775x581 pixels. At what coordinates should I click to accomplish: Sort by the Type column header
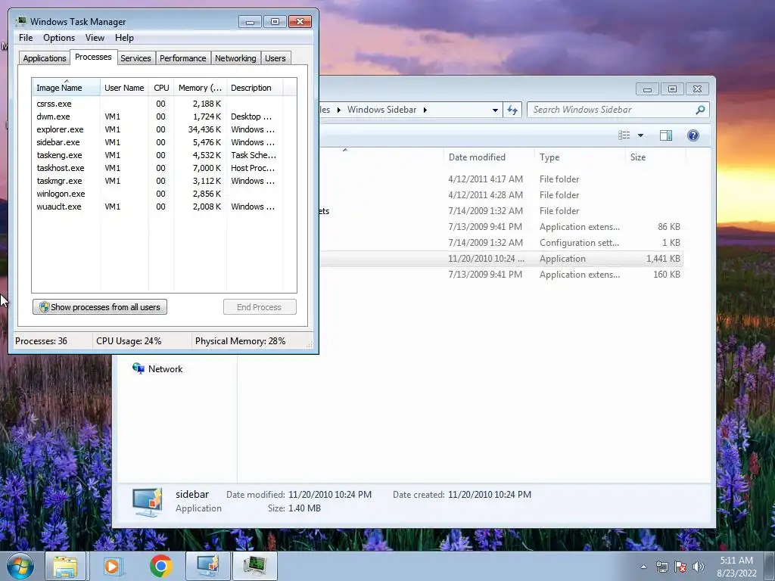(x=579, y=157)
